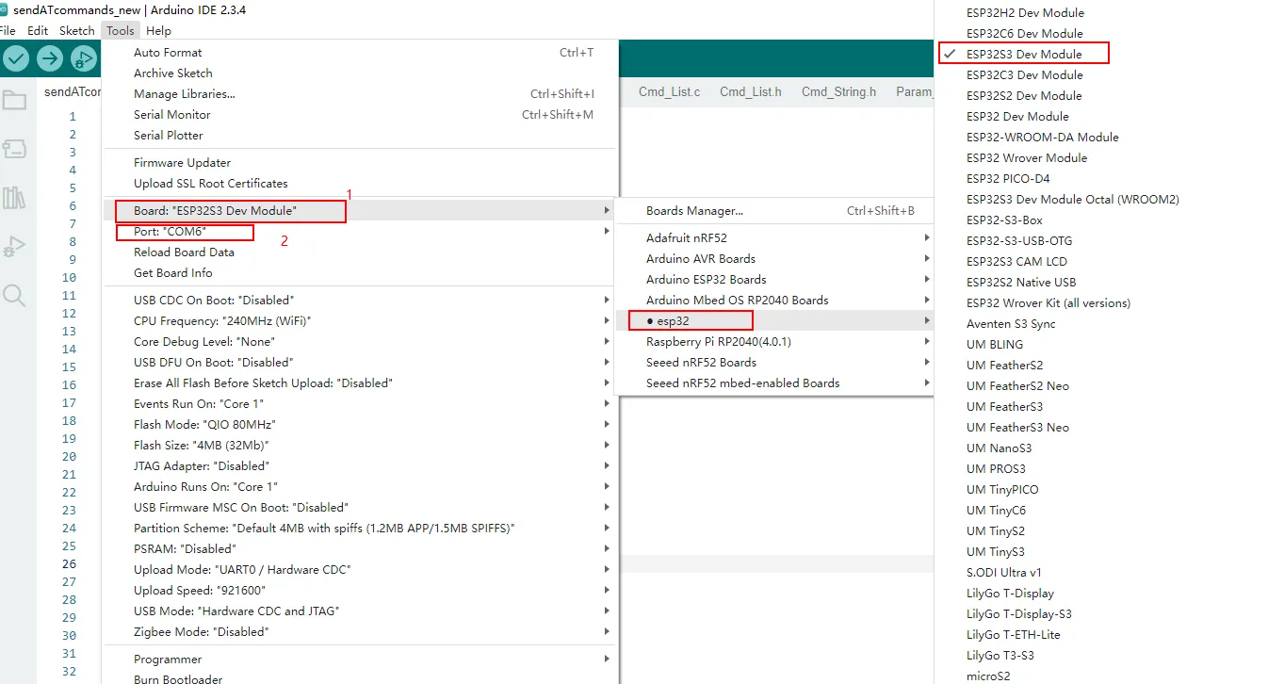
Task: Open the Boards Manager sidebar icon
Action: [14, 149]
